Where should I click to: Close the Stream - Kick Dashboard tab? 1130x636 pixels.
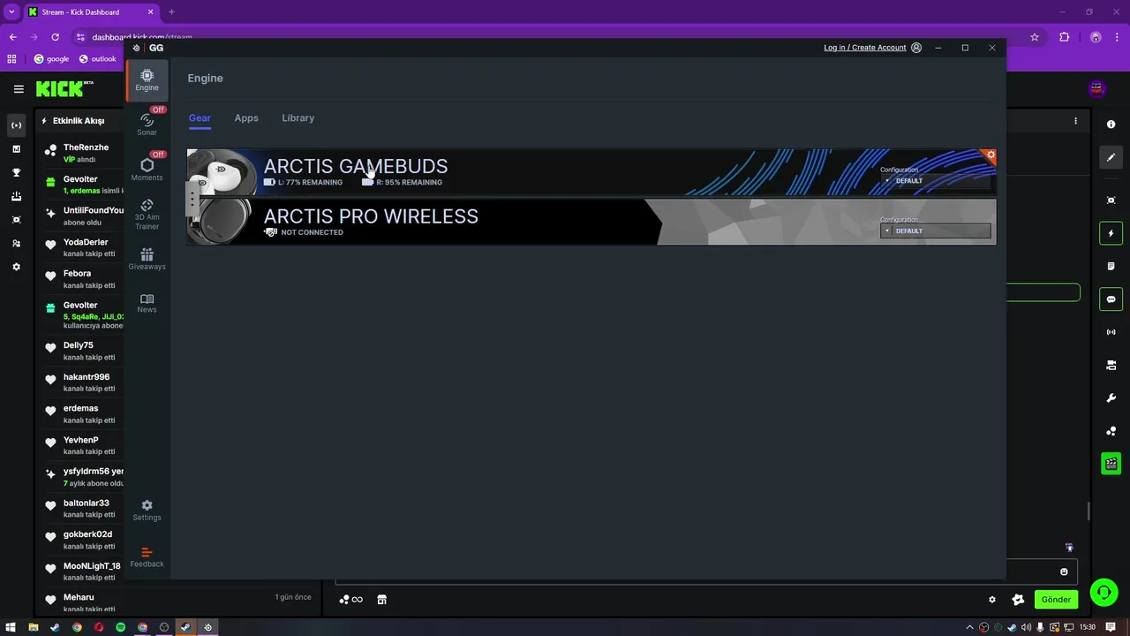(150, 12)
